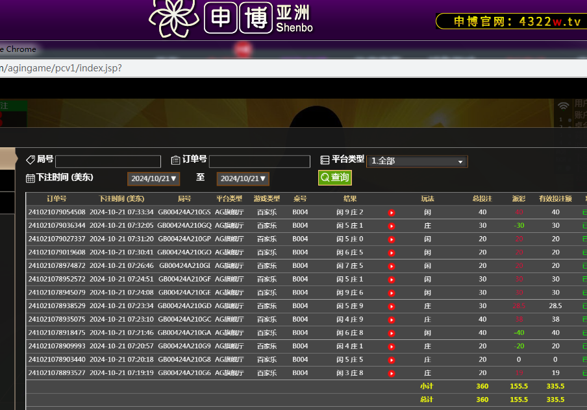
Task: Click the green 查询 search button
Action: click(335, 178)
